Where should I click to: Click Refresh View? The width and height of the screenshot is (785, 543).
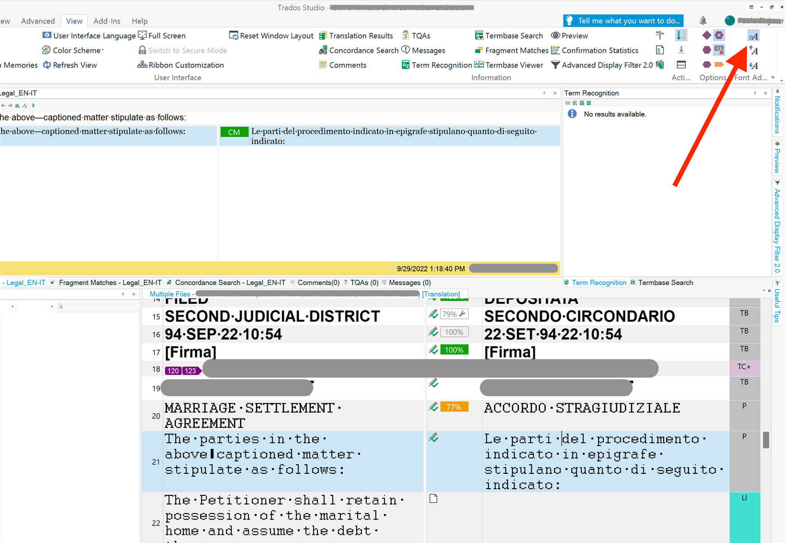pyautogui.click(x=70, y=65)
